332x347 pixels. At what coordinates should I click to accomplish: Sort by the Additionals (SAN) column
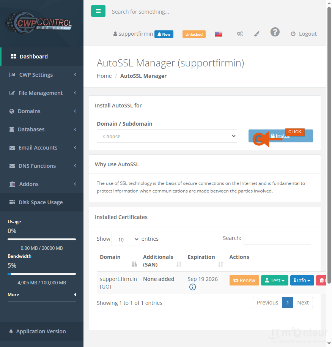point(162,261)
